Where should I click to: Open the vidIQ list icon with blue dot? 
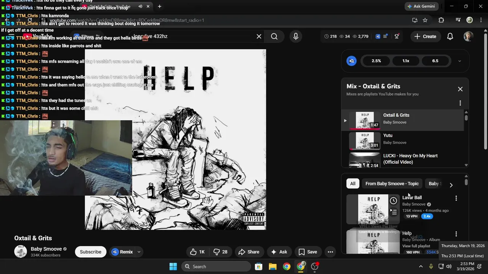click(x=385, y=37)
